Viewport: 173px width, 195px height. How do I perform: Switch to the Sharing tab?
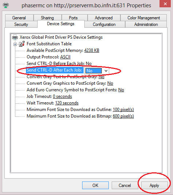pyautogui.click(x=47, y=18)
